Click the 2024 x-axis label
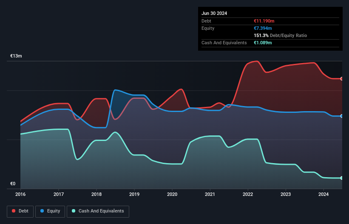The height and width of the screenshot is (224, 349). point(323,194)
